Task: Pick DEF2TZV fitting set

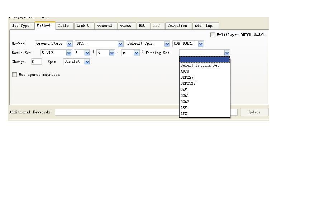Action: (x=205, y=84)
